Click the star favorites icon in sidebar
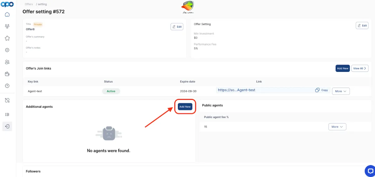The width and height of the screenshot is (375, 177). (7, 38)
